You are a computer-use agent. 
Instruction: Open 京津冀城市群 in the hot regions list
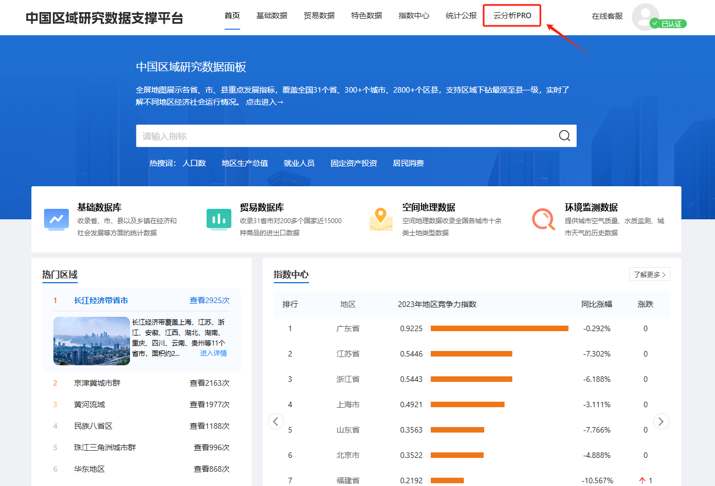[97, 383]
